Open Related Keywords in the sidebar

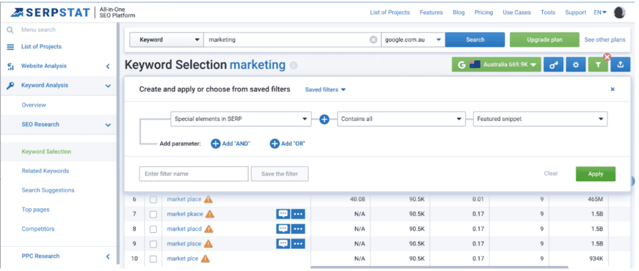point(45,171)
